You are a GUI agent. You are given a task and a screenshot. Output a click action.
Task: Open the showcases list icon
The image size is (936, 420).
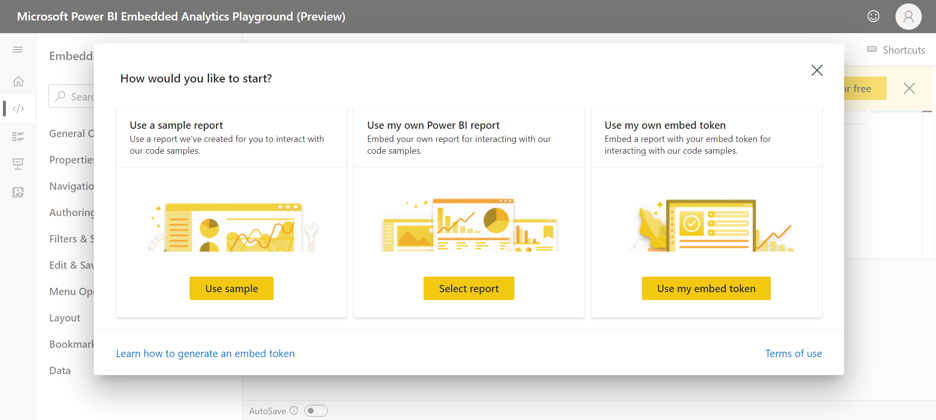click(18, 137)
